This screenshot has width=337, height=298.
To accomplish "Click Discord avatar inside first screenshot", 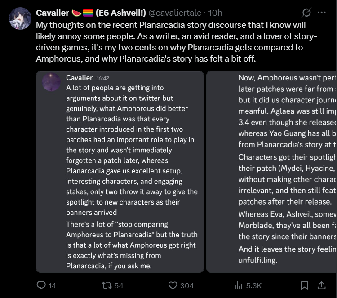I will click(51, 82).
